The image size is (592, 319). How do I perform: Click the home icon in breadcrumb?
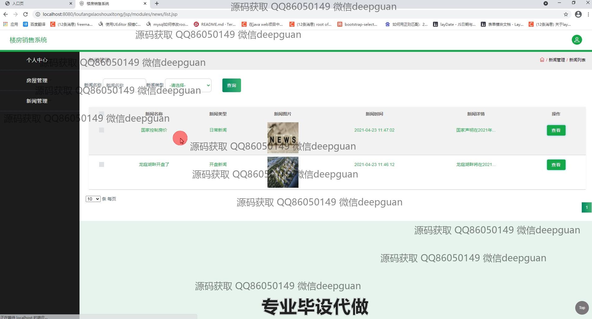tap(542, 60)
